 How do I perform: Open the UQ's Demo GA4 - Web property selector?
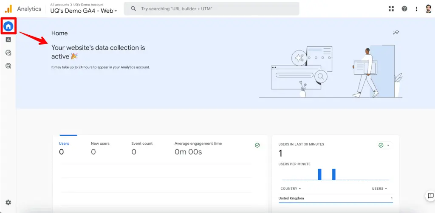84,11
